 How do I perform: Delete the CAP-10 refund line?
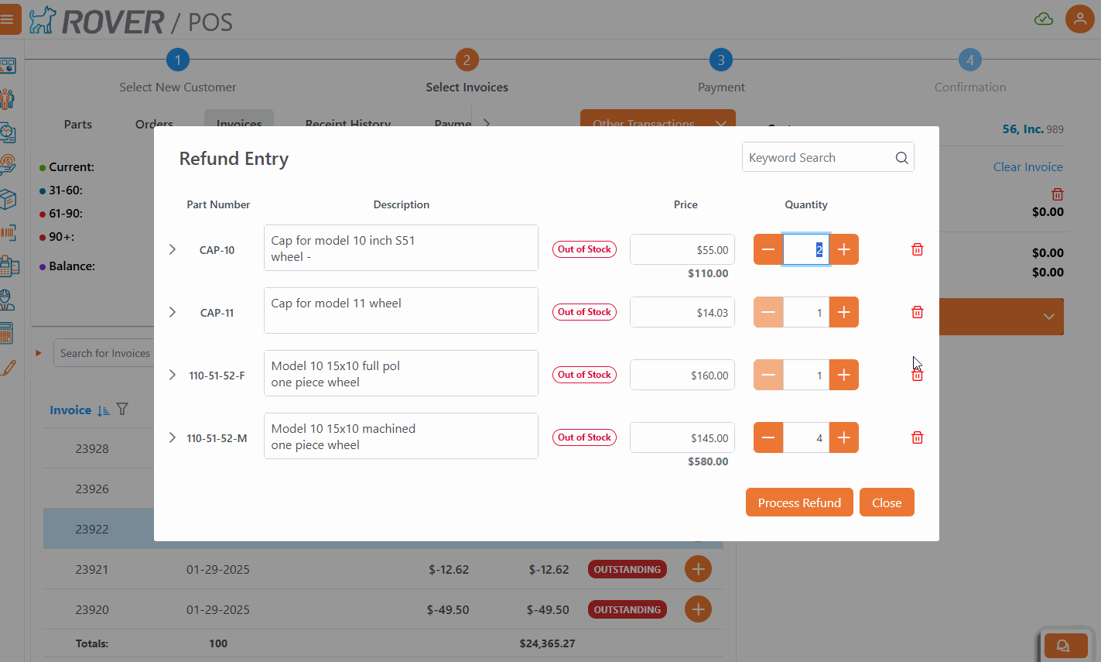(917, 249)
